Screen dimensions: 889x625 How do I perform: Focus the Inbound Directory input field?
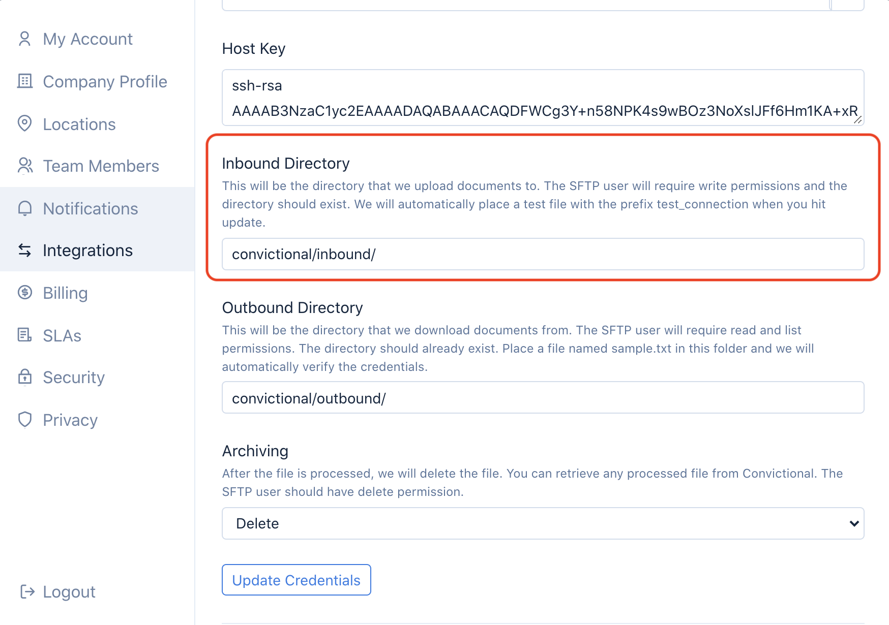click(543, 254)
